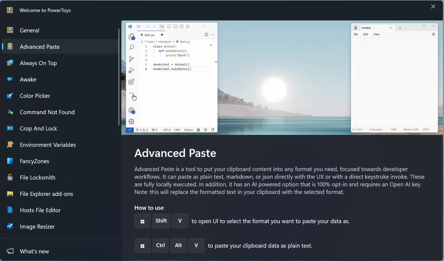
Task: Click the Ctrl key in plain text shortcut
Action: [160, 245]
